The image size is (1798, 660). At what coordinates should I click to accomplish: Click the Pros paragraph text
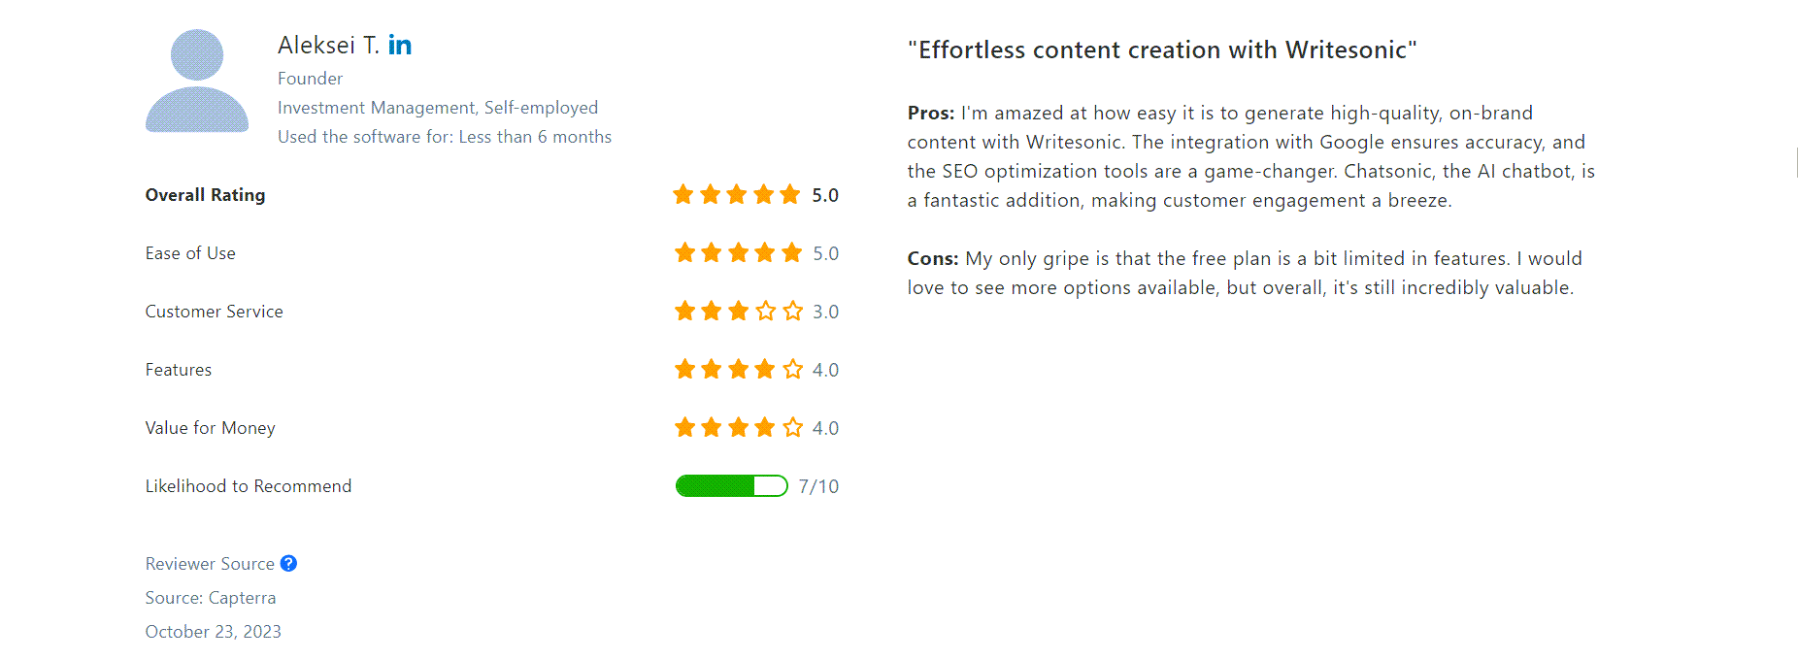click(1251, 156)
